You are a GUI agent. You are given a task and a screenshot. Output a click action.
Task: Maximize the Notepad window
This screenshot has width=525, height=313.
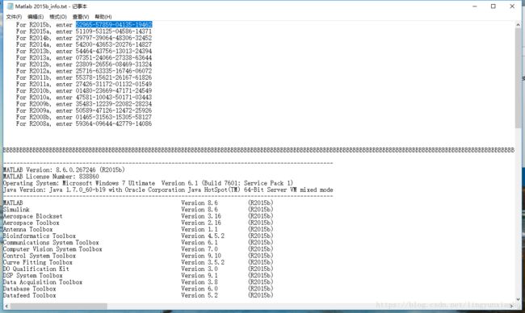tap(493, 6)
